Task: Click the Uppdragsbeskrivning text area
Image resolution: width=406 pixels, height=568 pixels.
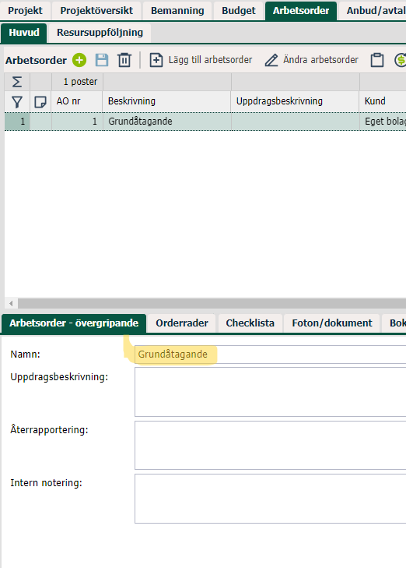Action: point(270,392)
